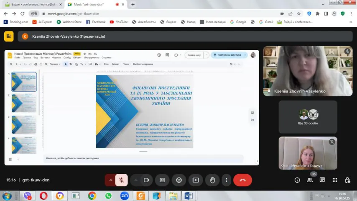This screenshot has height=201, width=357.
Task: Toggle the camera on or off
Action: click(x=146, y=180)
